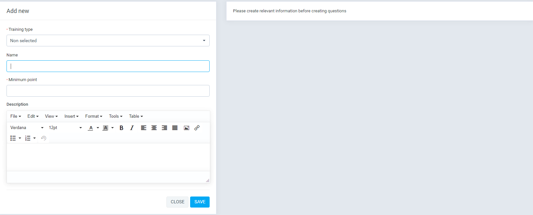Click the CLOSE button
This screenshot has width=533, height=215.
point(177,202)
